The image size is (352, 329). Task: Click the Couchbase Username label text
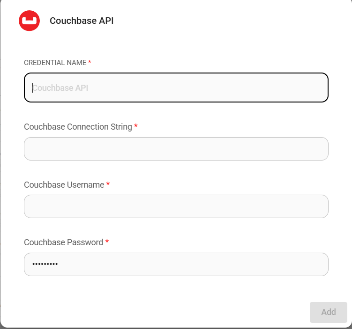click(64, 185)
